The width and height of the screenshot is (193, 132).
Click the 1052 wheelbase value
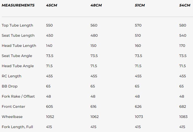click(50, 117)
